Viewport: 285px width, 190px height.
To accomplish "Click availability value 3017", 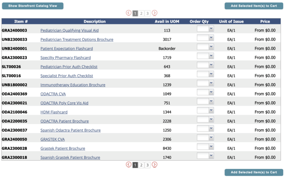I will pos(167,39).
